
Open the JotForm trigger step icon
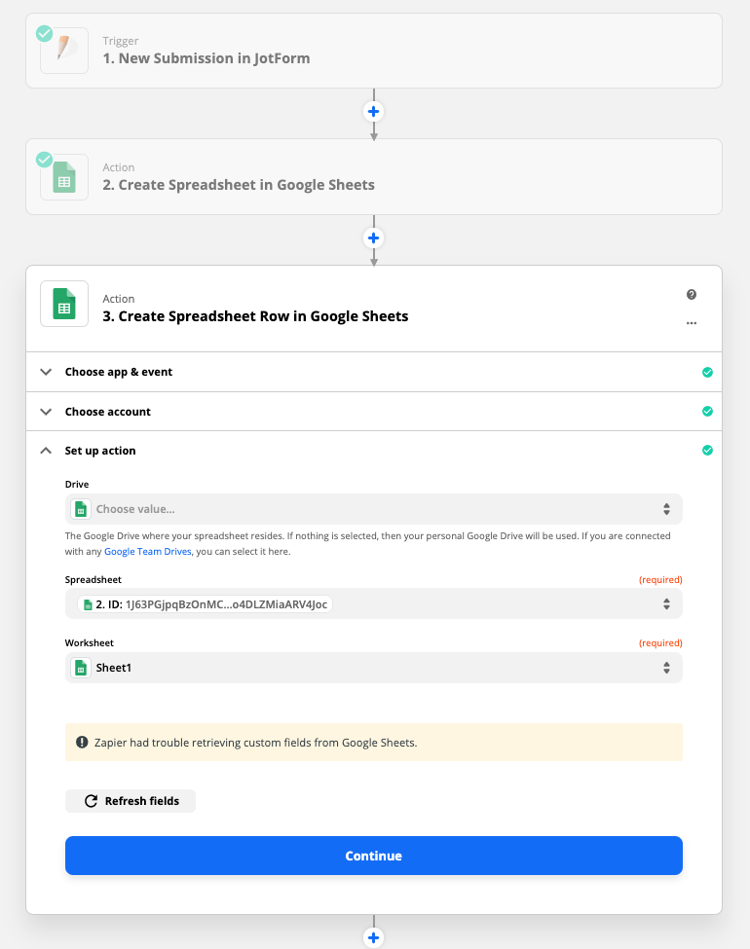click(64, 51)
